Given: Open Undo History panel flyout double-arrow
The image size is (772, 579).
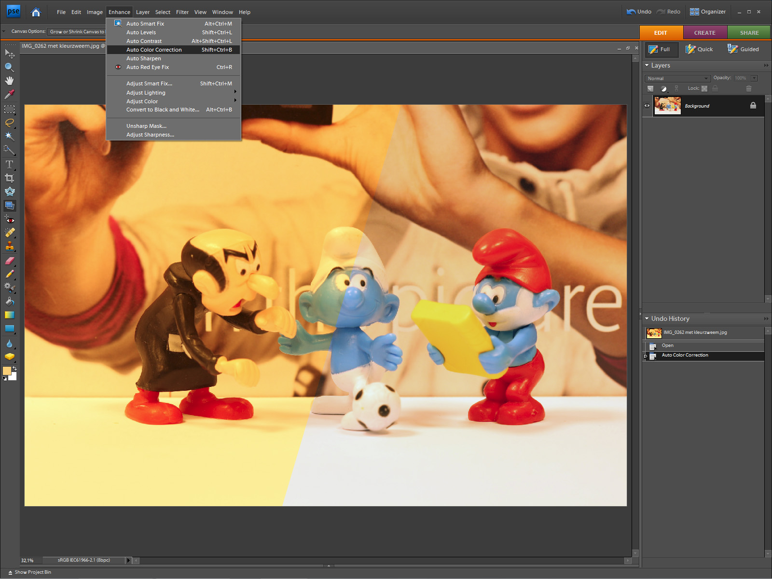Looking at the screenshot, I should 766,319.
